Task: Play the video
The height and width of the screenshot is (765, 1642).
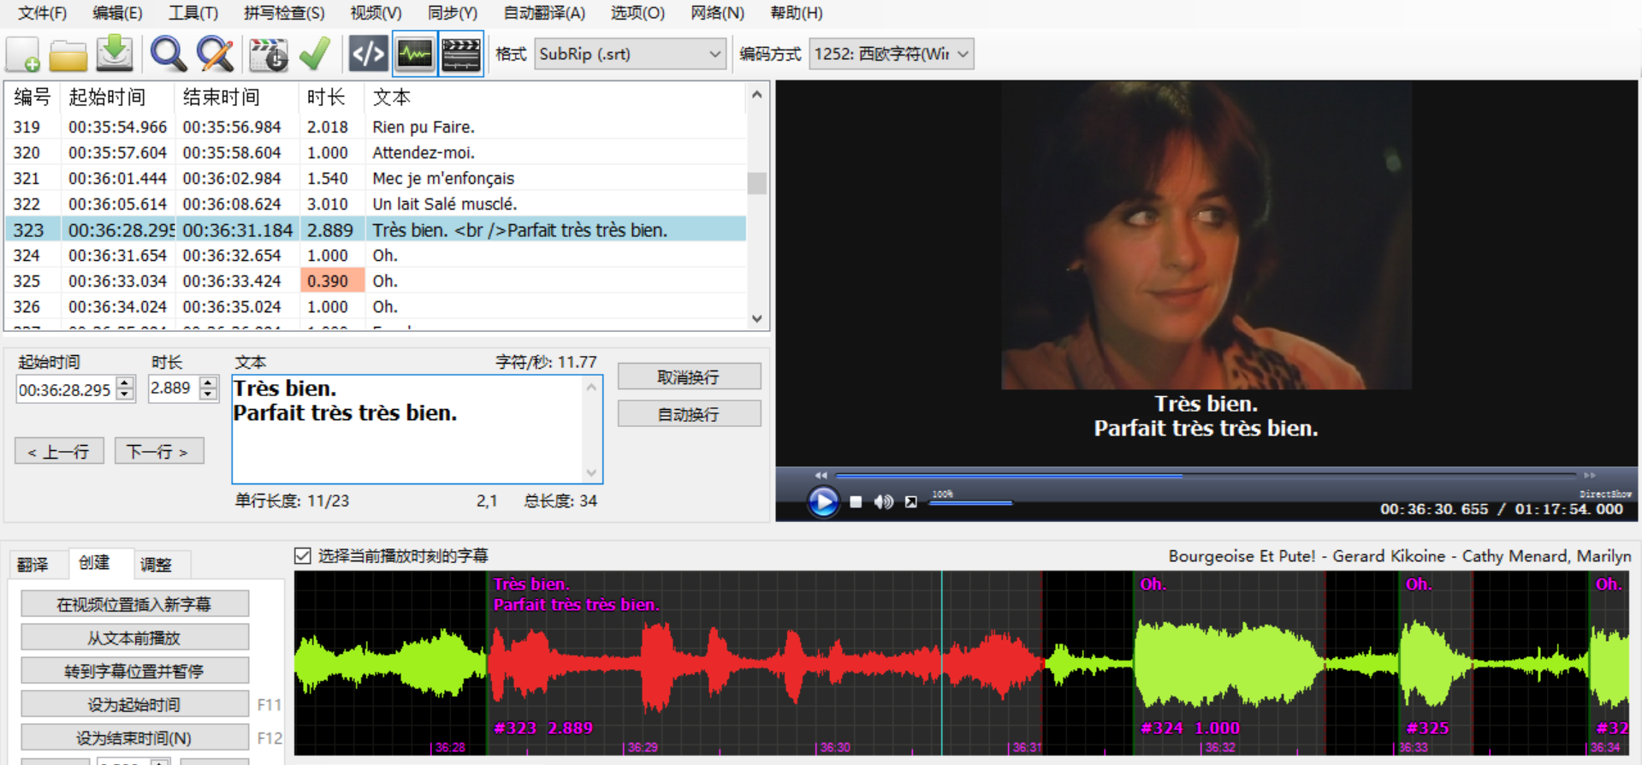Action: pyautogui.click(x=823, y=501)
